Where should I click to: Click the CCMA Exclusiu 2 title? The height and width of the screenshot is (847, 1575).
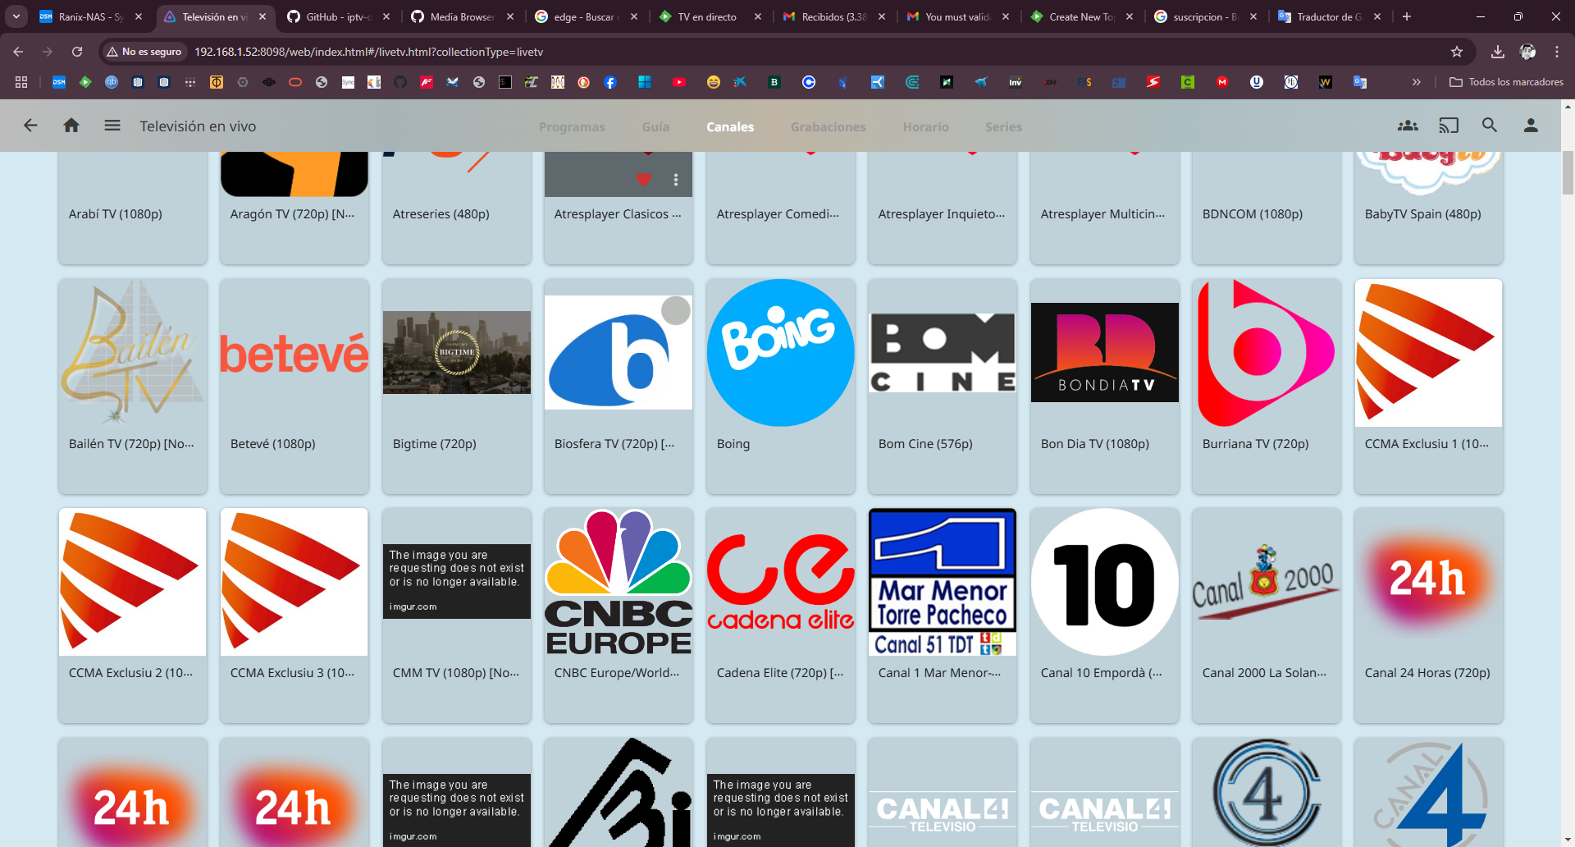click(131, 673)
